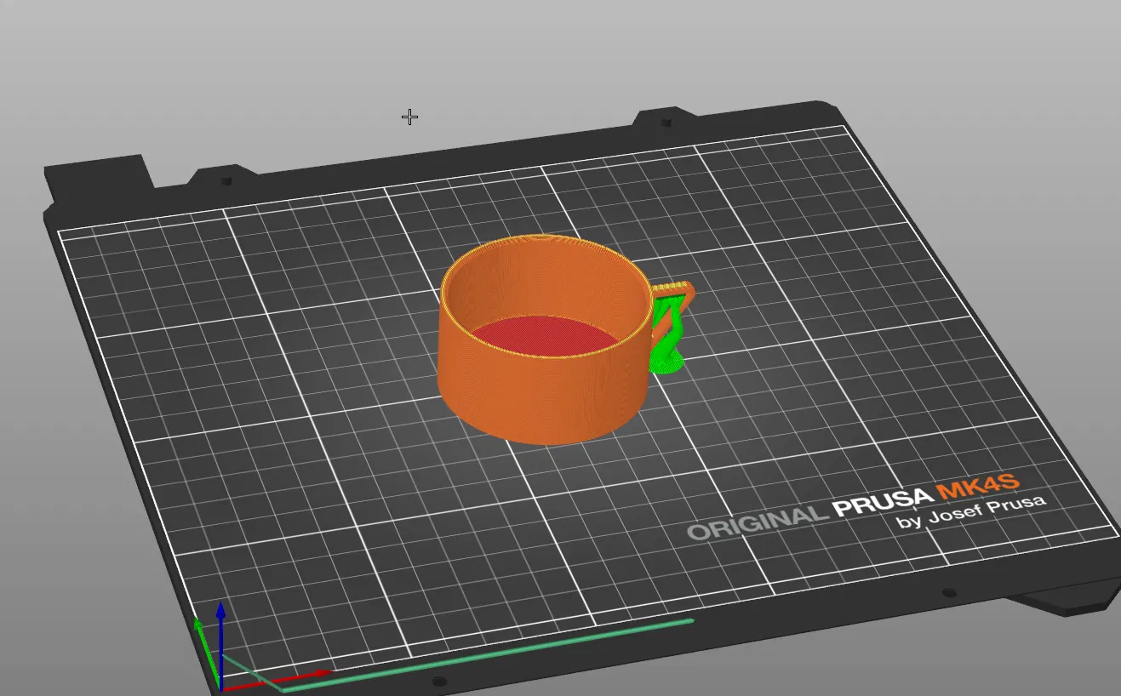
Task: Click the raised notch at the bed's top-left corner
Action: (98, 174)
